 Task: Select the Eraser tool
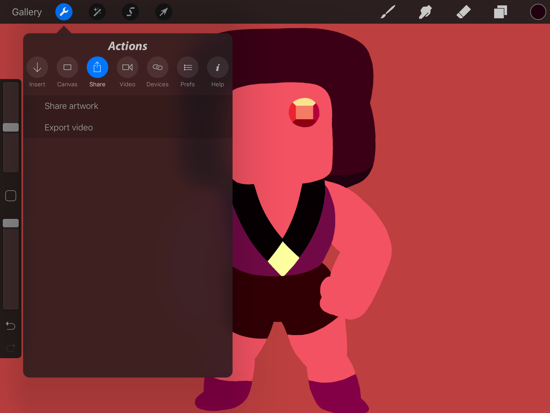[x=464, y=12]
